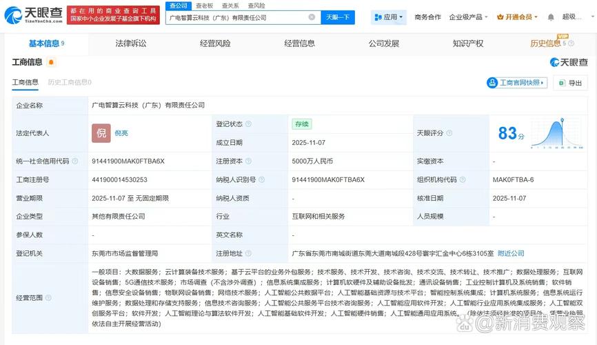Open legal representative 倪亮 link
Screen dimensions: 597x345
coord(121,133)
